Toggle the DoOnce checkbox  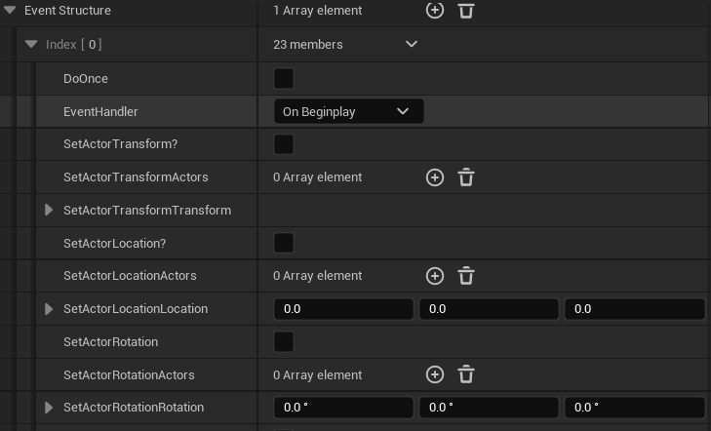pyautogui.click(x=284, y=79)
